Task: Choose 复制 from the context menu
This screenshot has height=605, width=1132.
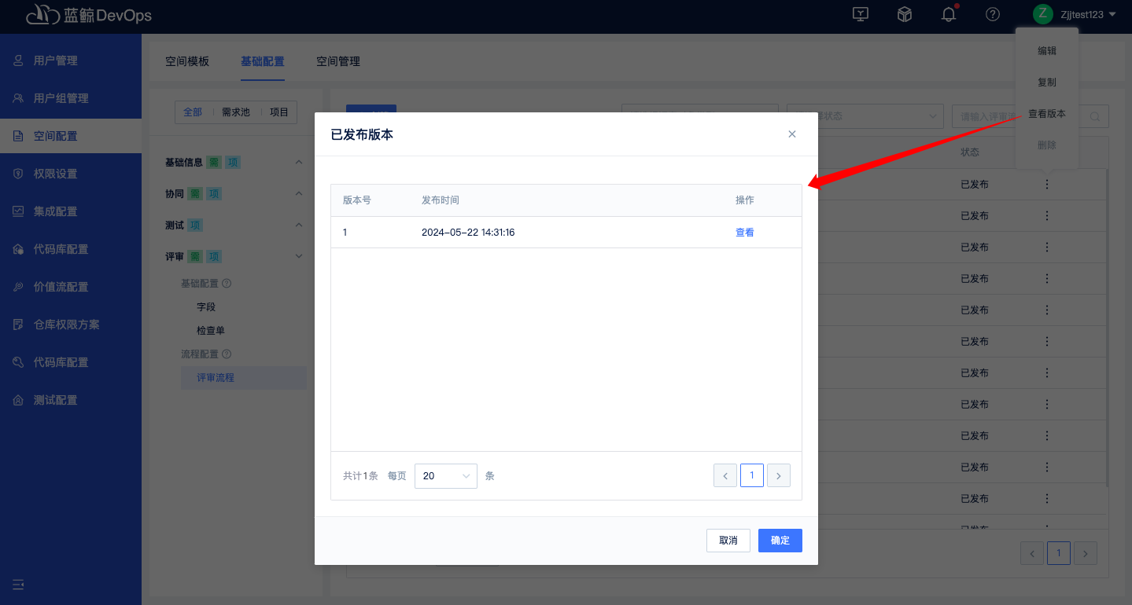Action: (x=1047, y=82)
